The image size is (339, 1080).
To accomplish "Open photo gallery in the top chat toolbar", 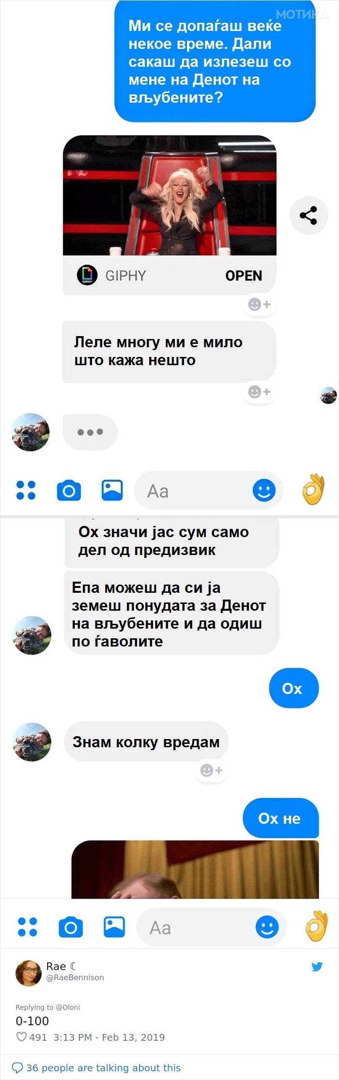I will [112, 490].
